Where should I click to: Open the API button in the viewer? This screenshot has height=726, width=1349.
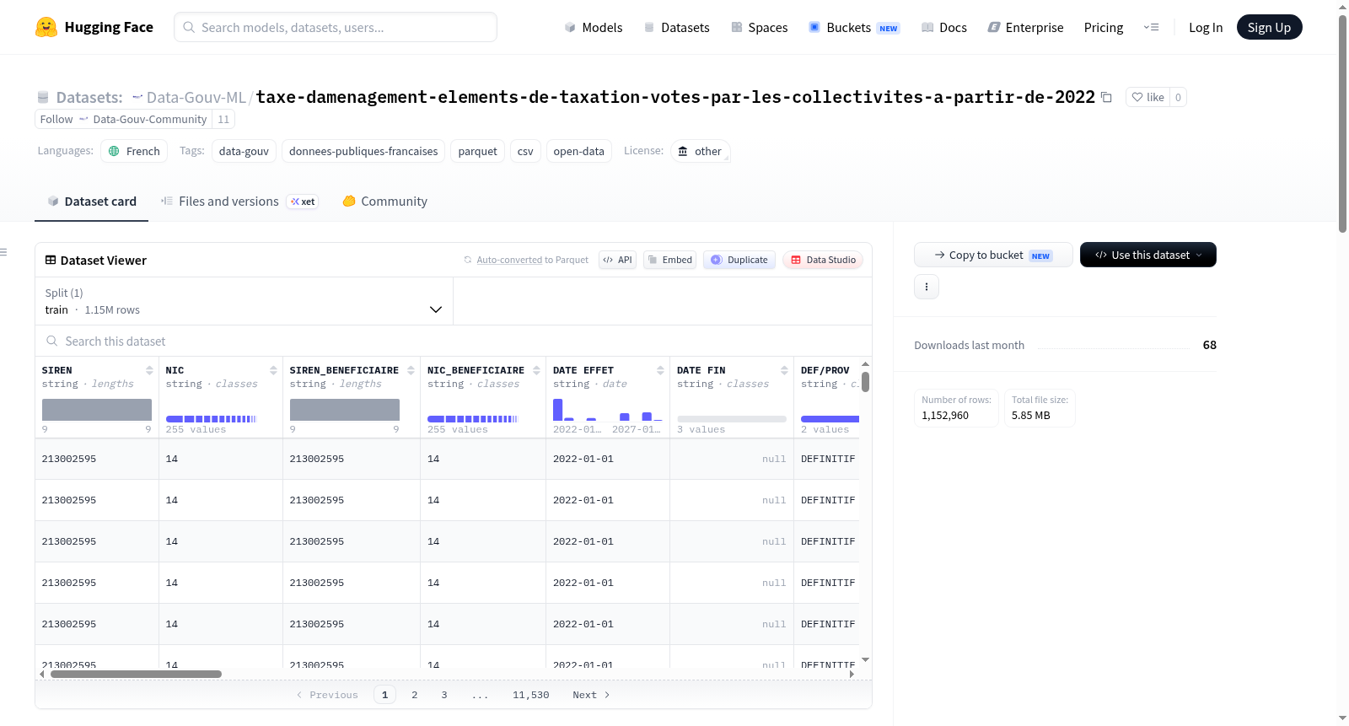tap(617, 260)
